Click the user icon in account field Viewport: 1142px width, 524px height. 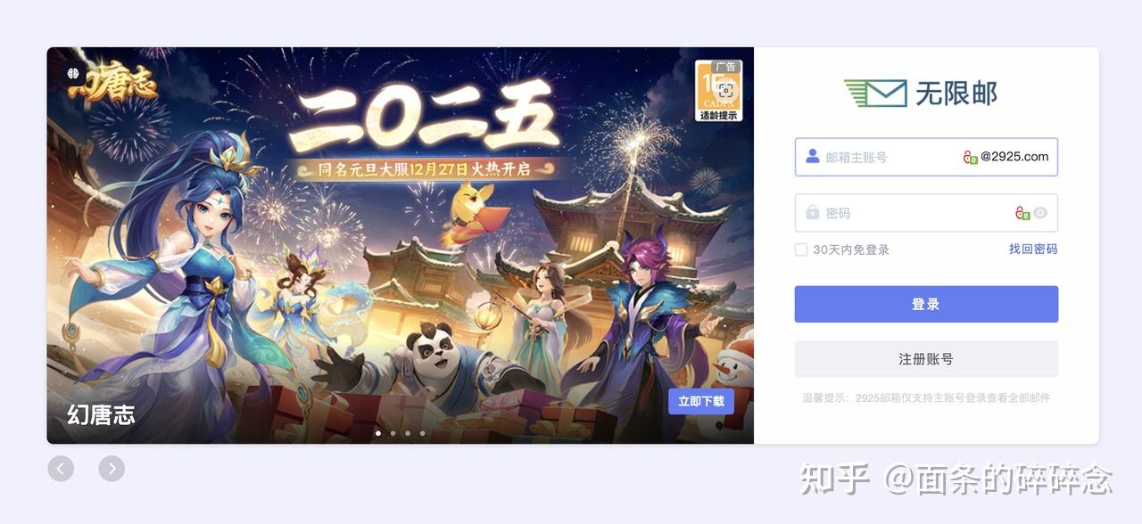coord(812,156)
